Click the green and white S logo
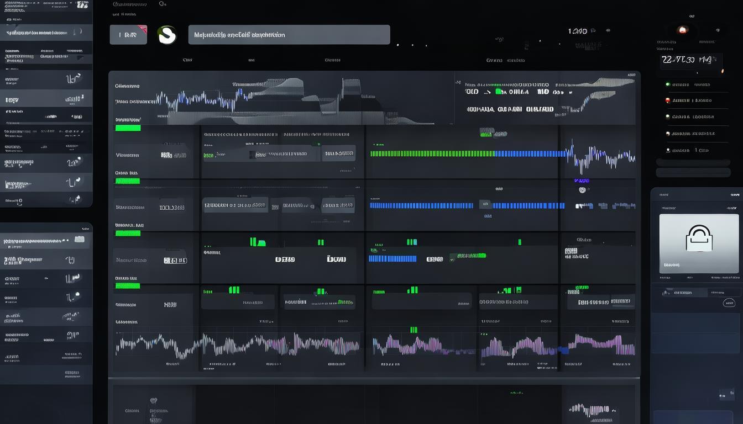 (166, 35)
